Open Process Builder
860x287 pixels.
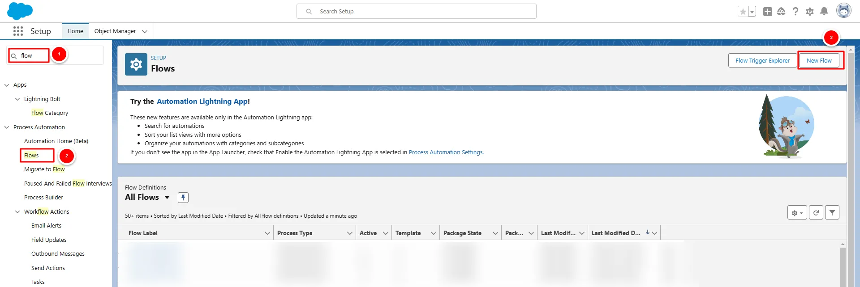tap(43, 198)
